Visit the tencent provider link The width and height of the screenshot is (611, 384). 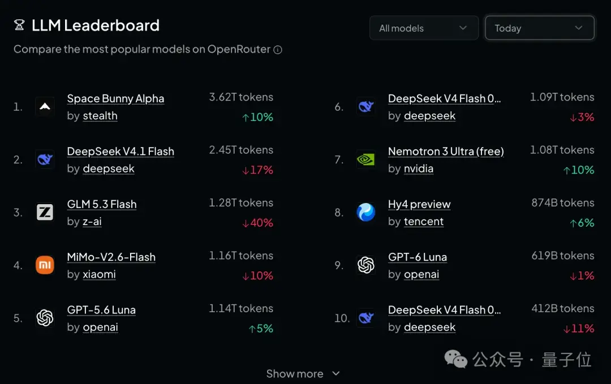point(424,222)
